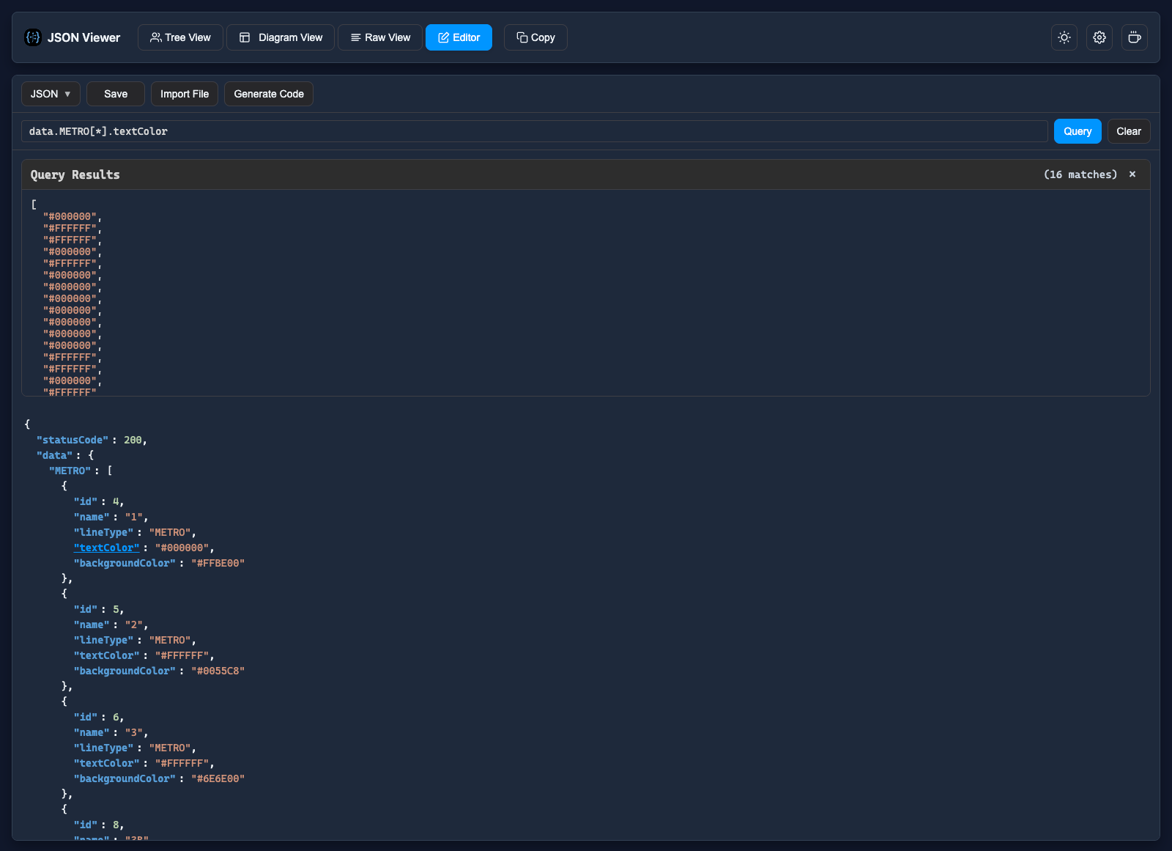
Task: Click the "statusCode" key in editor
Action: [73, 440]
